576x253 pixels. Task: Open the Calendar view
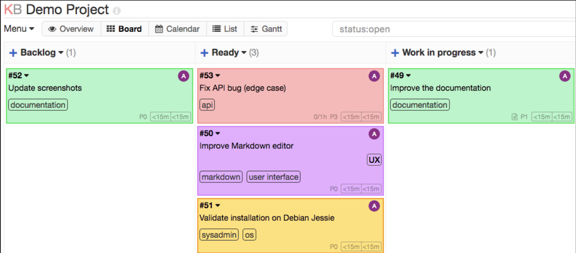177,29
